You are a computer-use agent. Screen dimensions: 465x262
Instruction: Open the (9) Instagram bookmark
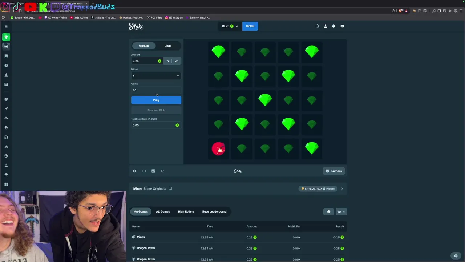174,17
